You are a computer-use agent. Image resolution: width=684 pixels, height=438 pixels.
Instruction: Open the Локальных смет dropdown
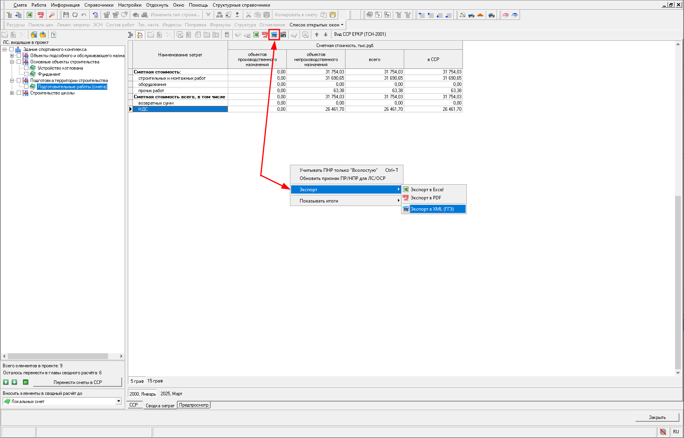click(119, 401)
